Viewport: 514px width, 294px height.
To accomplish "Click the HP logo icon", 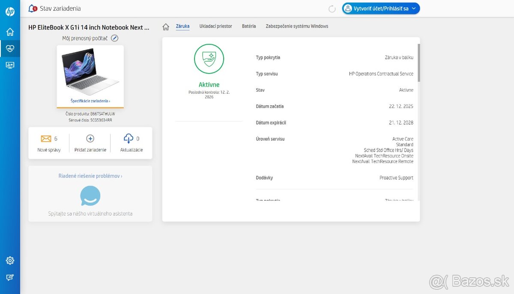I will coord(10,12).
